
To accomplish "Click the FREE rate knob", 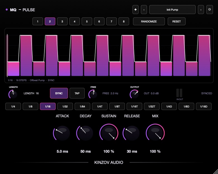I will (x=93, y=94).
